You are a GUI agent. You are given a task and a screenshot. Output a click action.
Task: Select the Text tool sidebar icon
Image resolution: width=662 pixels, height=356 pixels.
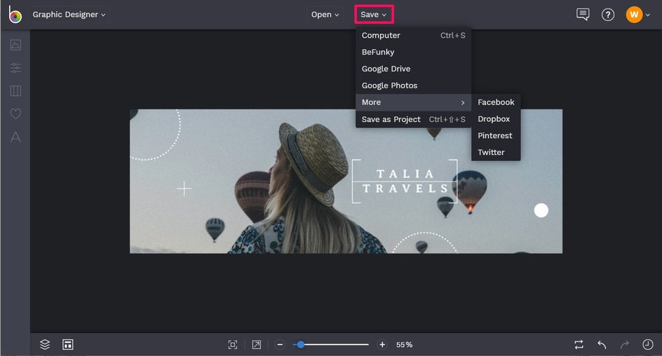(15, 137)
